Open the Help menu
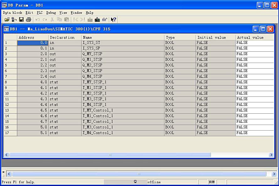The width and height of the screenshot is (279, 186). [x=89, y=13]
